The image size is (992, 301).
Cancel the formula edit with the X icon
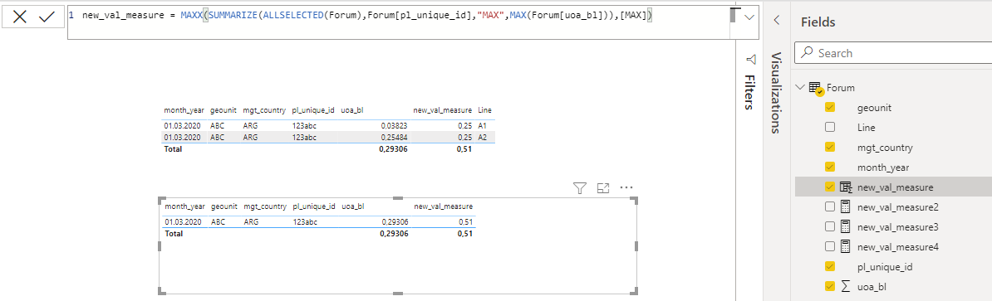pos(20,17)
